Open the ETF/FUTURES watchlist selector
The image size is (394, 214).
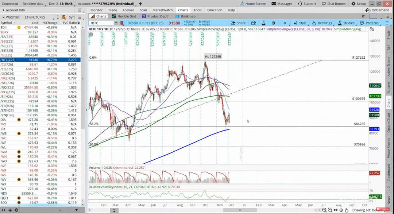(39, 17)
